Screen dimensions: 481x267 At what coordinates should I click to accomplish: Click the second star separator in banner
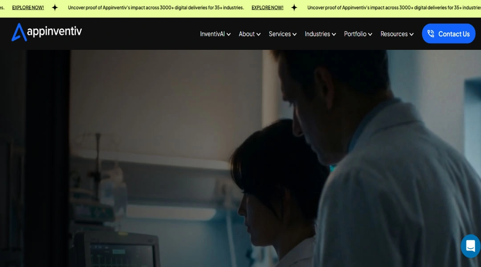coord(294,8)
